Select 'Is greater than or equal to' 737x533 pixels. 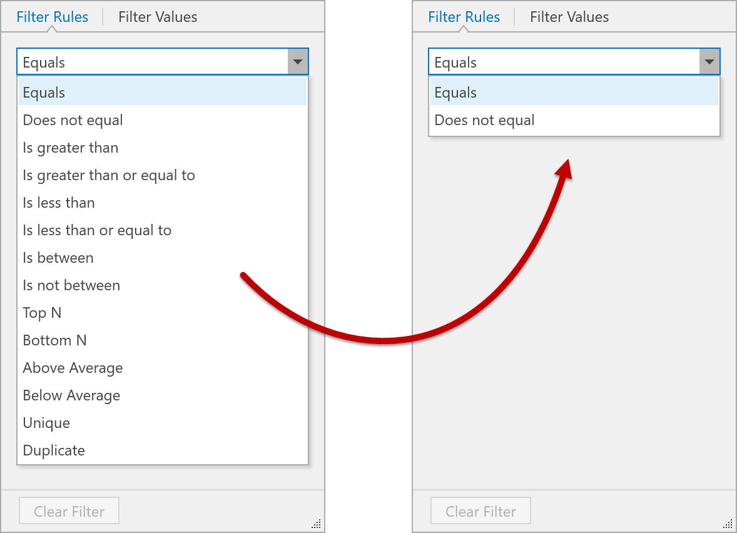pyautogui.click(x=109, y=175)
